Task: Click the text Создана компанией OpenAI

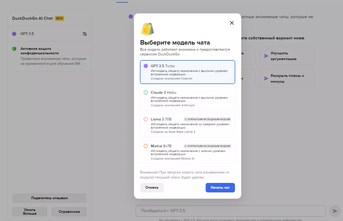Action: tap(171, 79)
